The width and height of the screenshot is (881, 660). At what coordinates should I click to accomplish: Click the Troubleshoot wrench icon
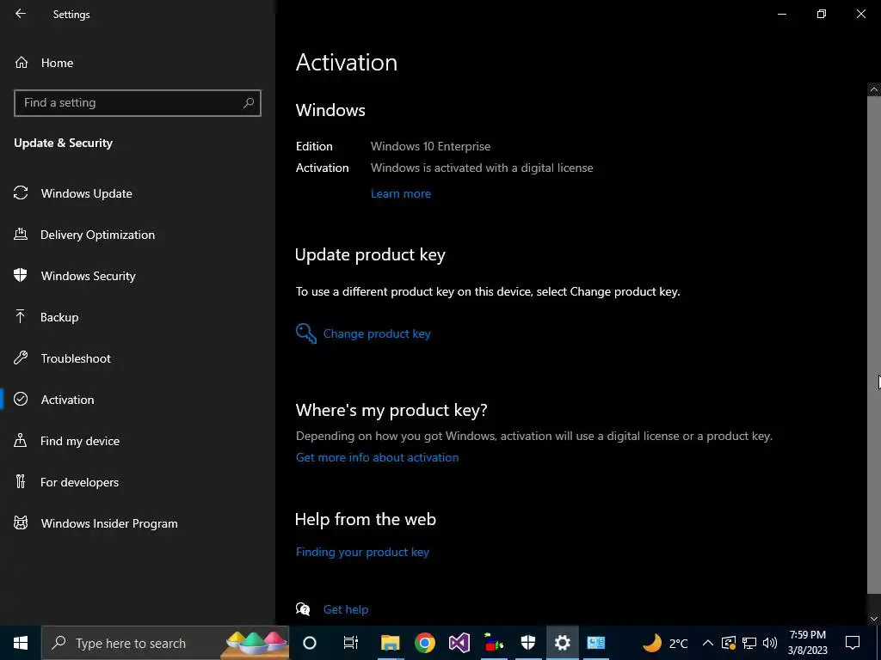pyautogui.click(x=21, y=357)
